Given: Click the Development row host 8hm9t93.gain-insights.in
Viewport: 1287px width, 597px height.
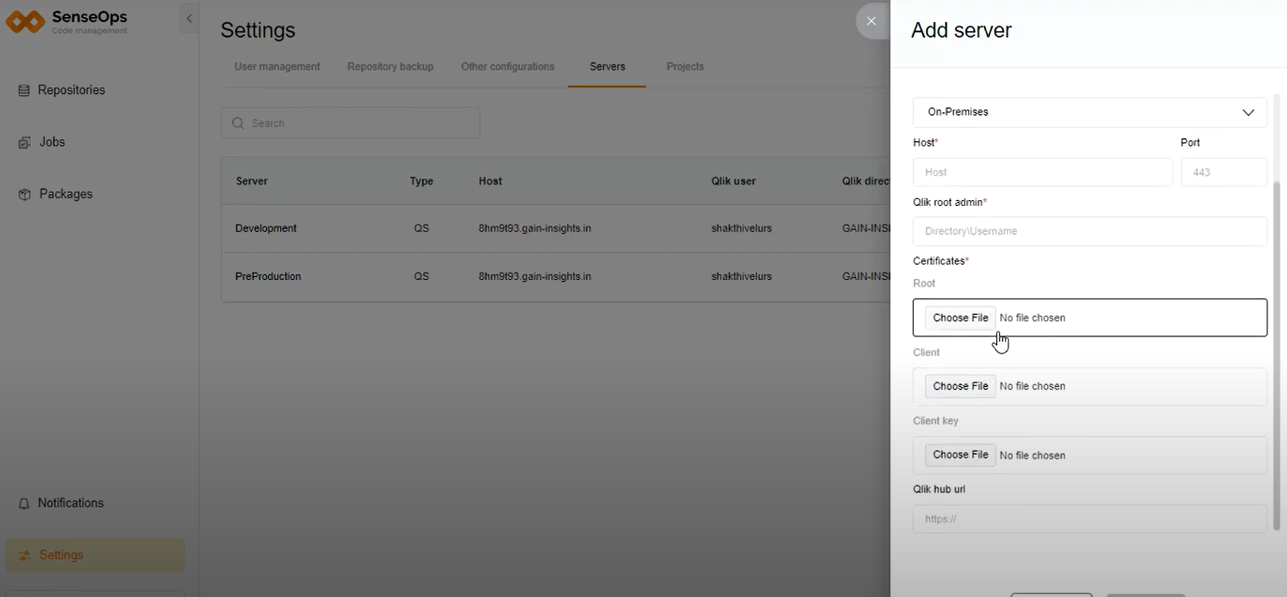Looking at the screenshot, I should [x=535, y=228].
